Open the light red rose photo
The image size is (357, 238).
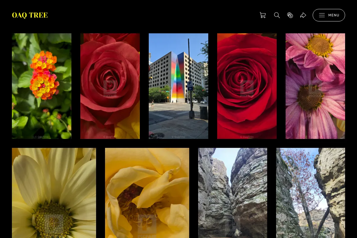pyautogui.click(x=110, y=86)
